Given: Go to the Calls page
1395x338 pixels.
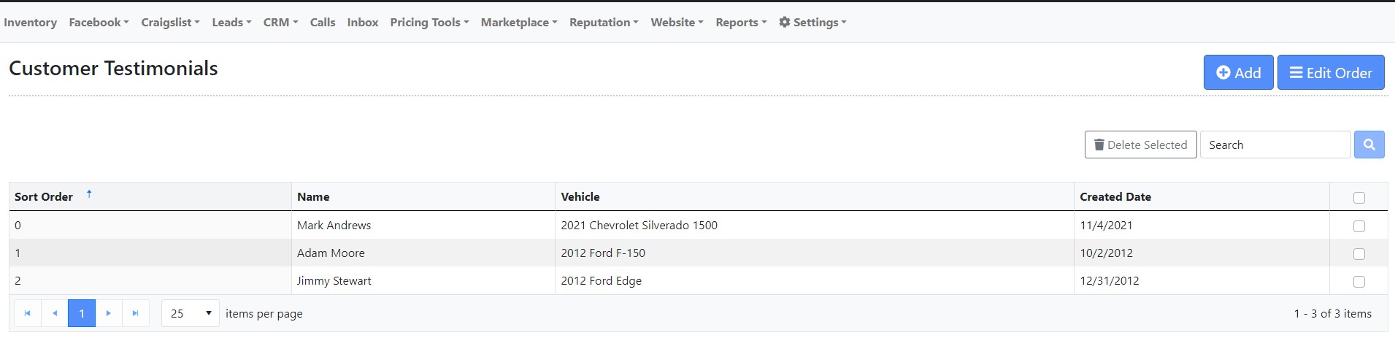Looking at the screenshot, I should click(x=322, y=22).
